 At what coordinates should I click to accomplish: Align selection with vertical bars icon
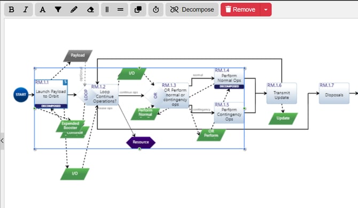[107, 10]
